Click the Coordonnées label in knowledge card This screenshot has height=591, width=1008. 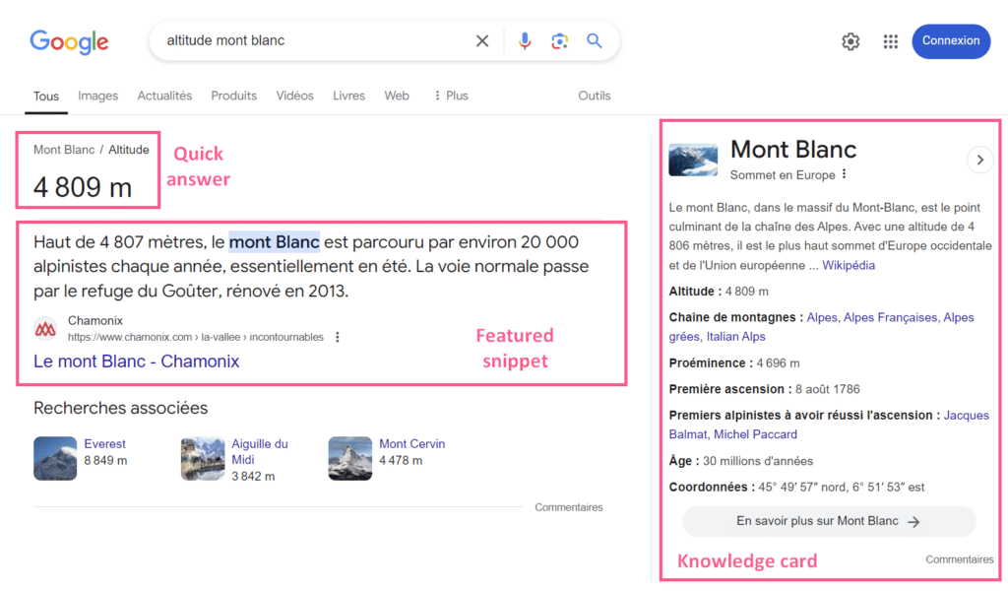712,487
